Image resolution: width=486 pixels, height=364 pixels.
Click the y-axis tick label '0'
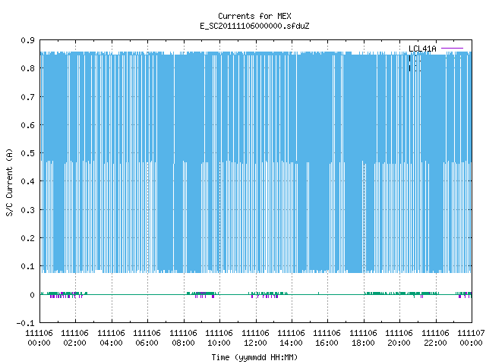click(x=32, y=295)
